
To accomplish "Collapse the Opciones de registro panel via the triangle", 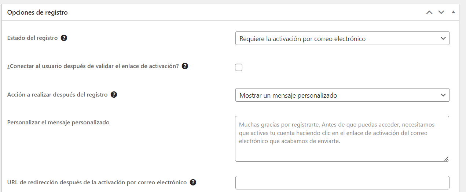I will [453, 12].
